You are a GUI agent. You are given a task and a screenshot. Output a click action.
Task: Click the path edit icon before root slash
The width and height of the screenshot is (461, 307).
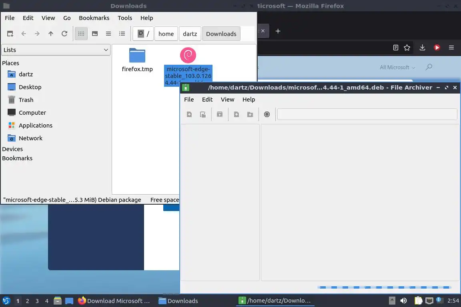point(141,34)
